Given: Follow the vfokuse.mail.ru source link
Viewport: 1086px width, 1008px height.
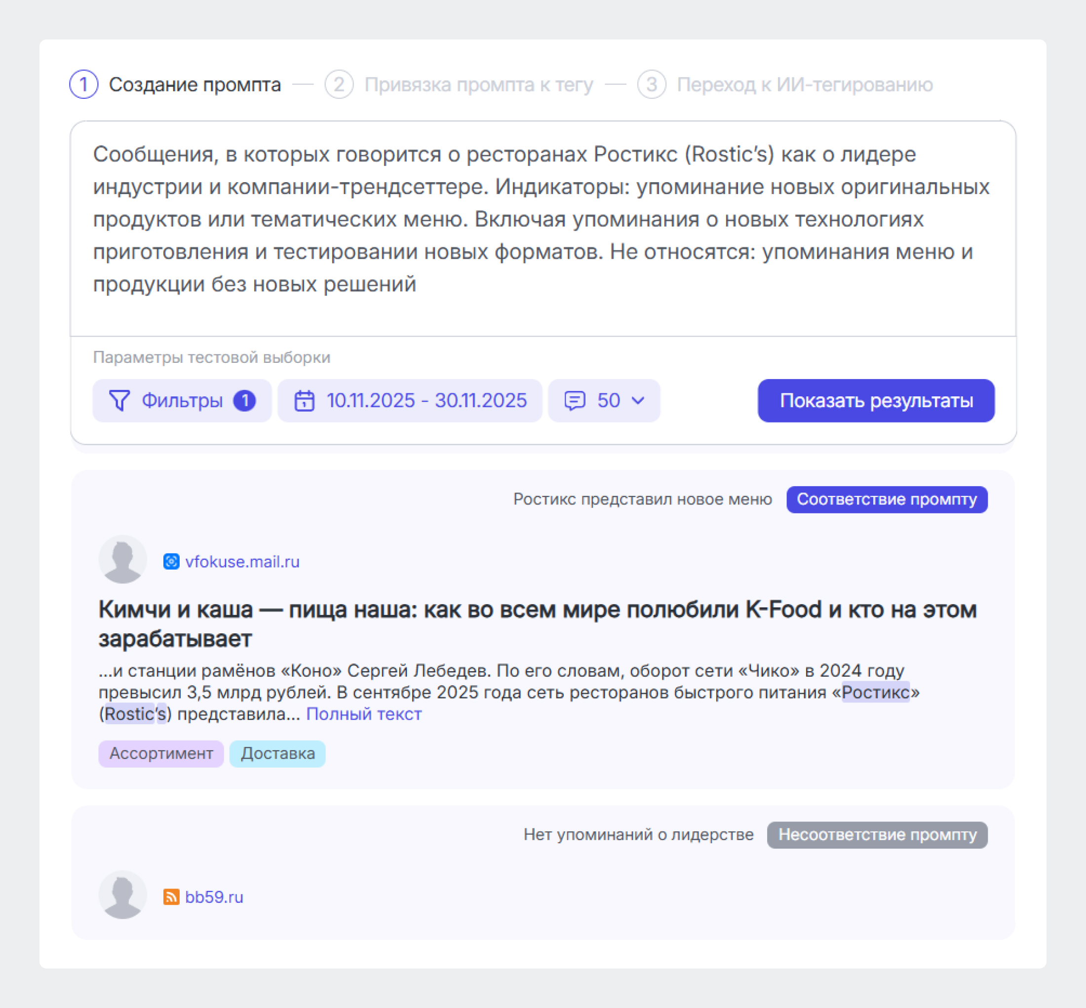Looking at the screenshot, I should point(242,561).
